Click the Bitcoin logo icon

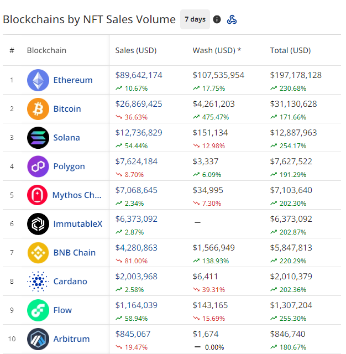38,109
